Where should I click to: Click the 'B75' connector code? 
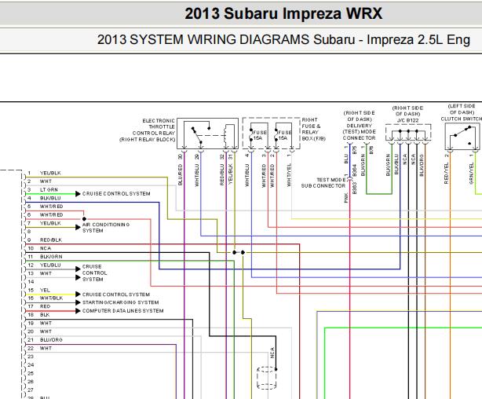(355, 151)
